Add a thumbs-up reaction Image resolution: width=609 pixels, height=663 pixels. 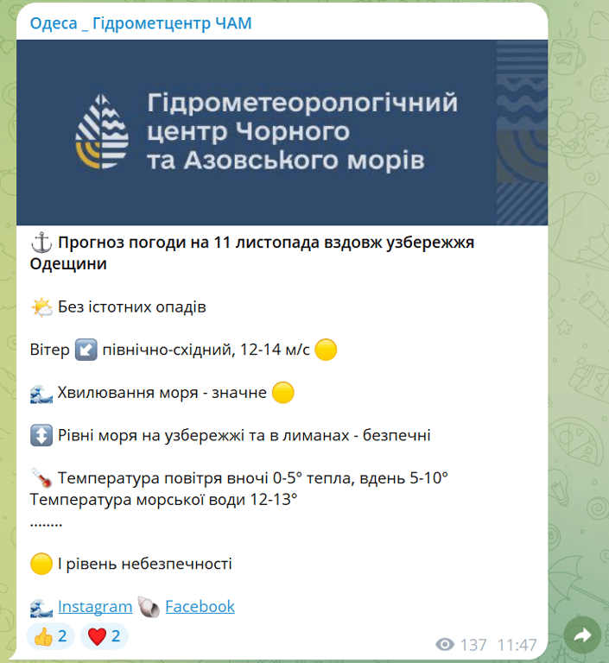pos(50,636)
